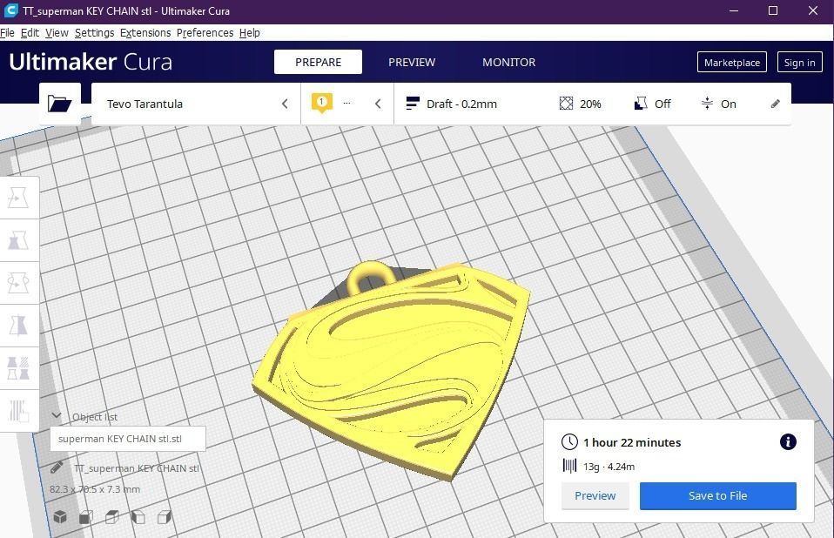Screen dimensions: 834x538
Task: Collapse the Object list
Action: (x=57, y=416)
